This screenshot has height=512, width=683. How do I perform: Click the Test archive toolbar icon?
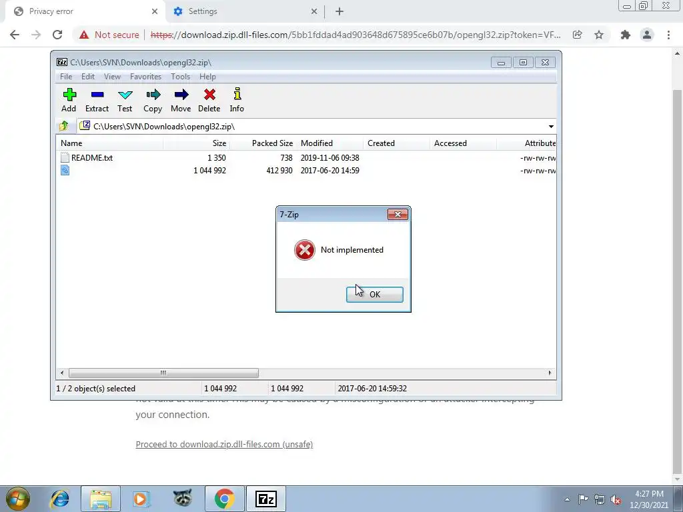pos(125,95)
